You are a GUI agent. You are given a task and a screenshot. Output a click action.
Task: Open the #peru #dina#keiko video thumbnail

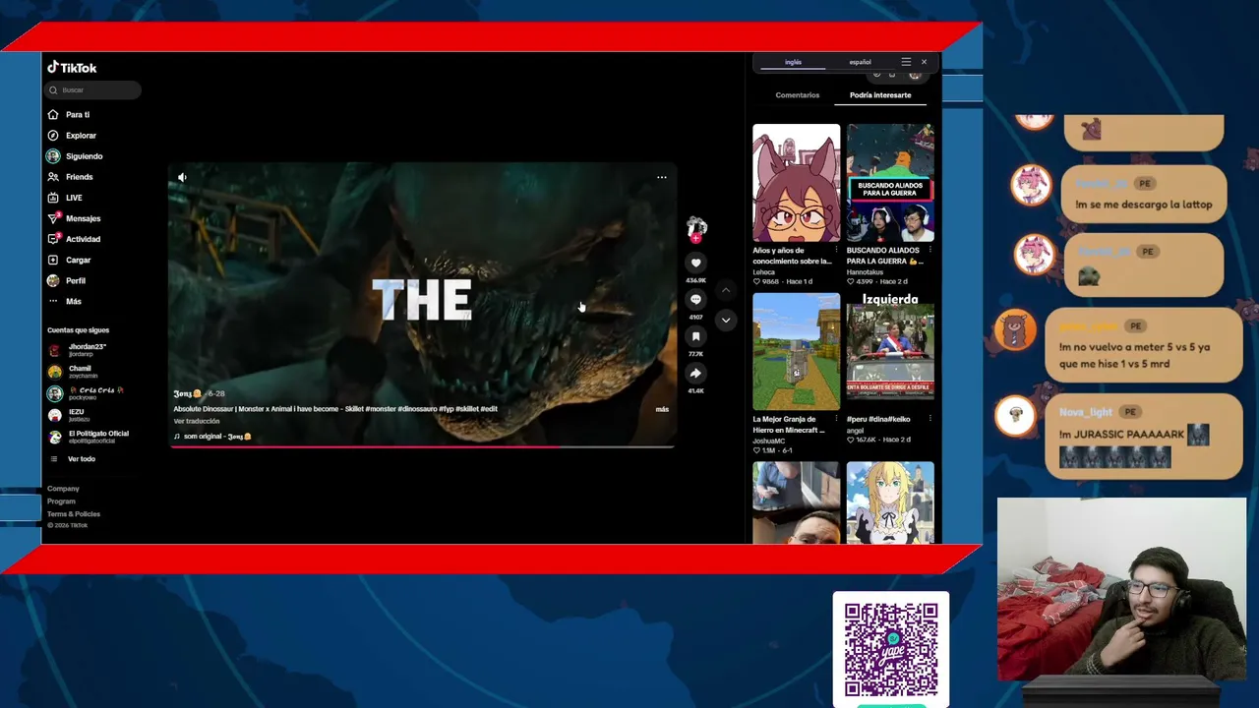pyautogui.click(x=890, y=352)
